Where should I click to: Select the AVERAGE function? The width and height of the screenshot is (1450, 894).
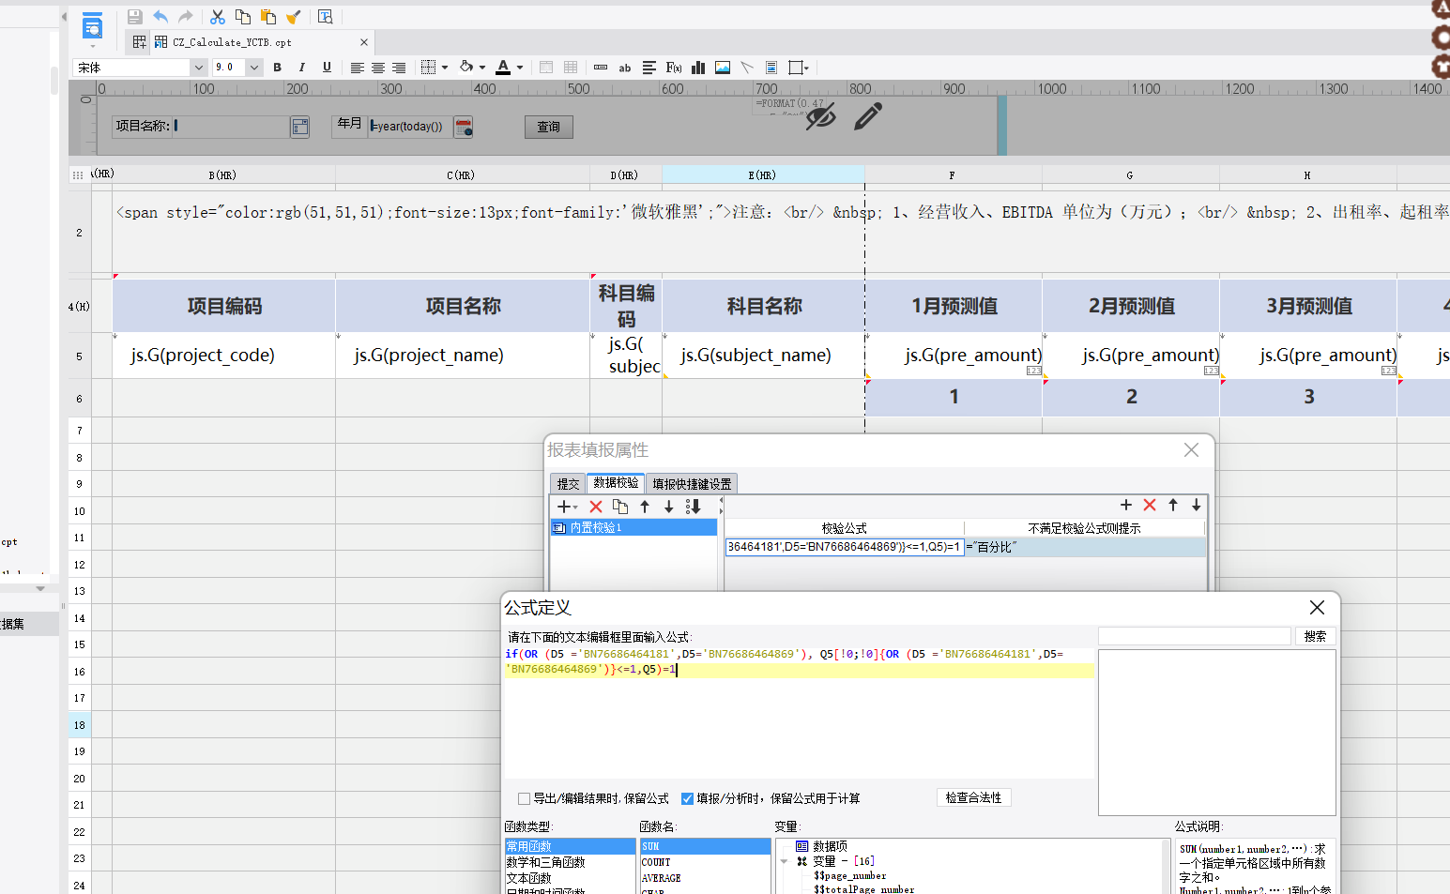tap(705, 878)
